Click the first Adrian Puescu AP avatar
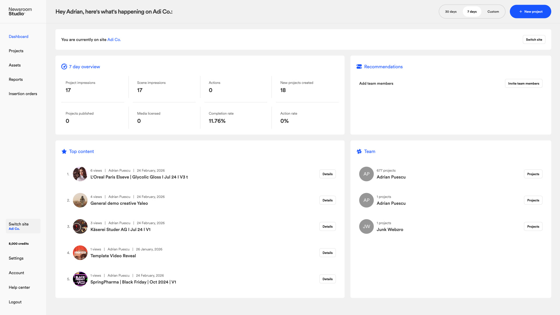Viewport: 560px width, 315px height. pos(366,174)
